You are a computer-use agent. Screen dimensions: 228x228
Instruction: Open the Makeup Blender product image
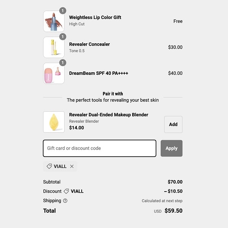click(x=54, y=122)
